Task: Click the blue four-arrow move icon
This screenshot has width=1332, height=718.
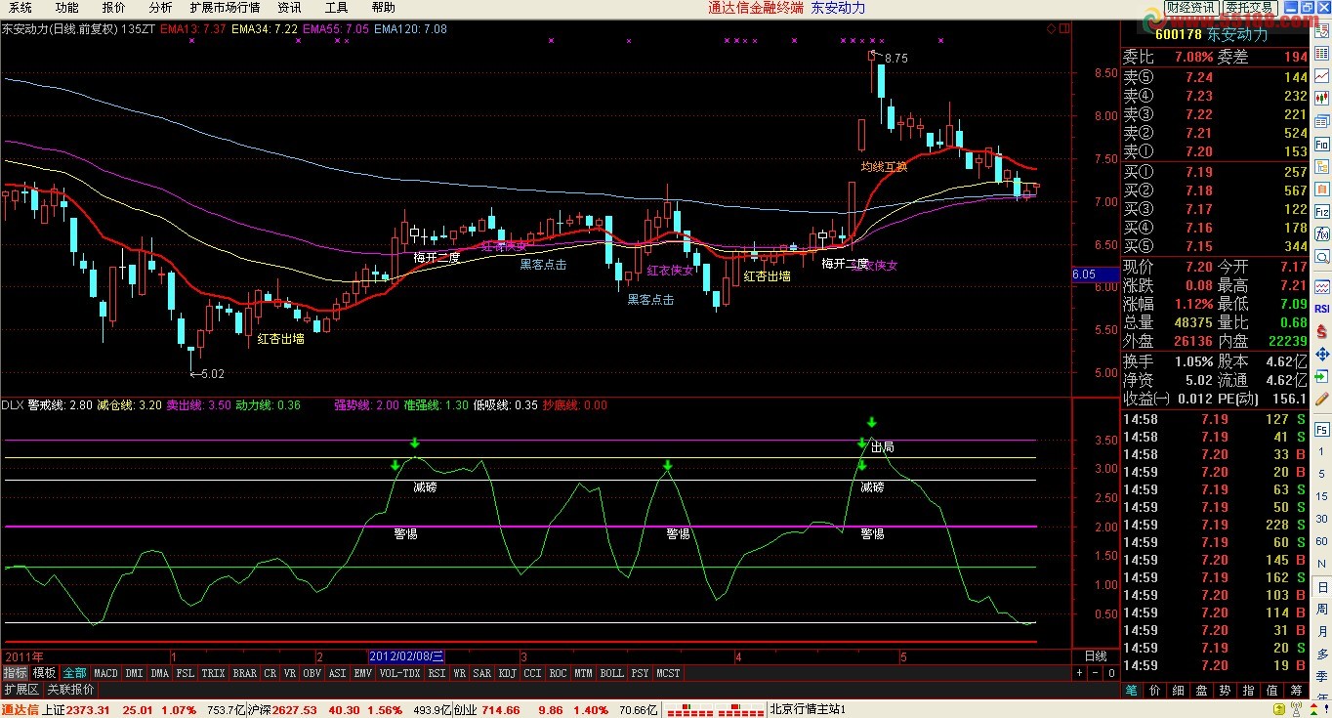Action: point(1321,355)
